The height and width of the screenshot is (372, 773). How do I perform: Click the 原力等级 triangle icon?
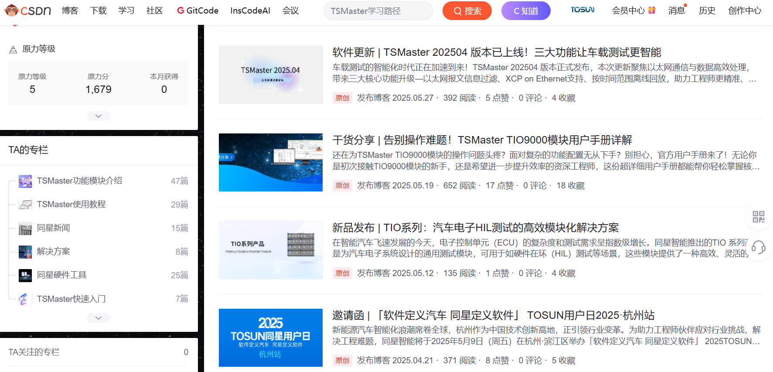[x=13, y=49]
